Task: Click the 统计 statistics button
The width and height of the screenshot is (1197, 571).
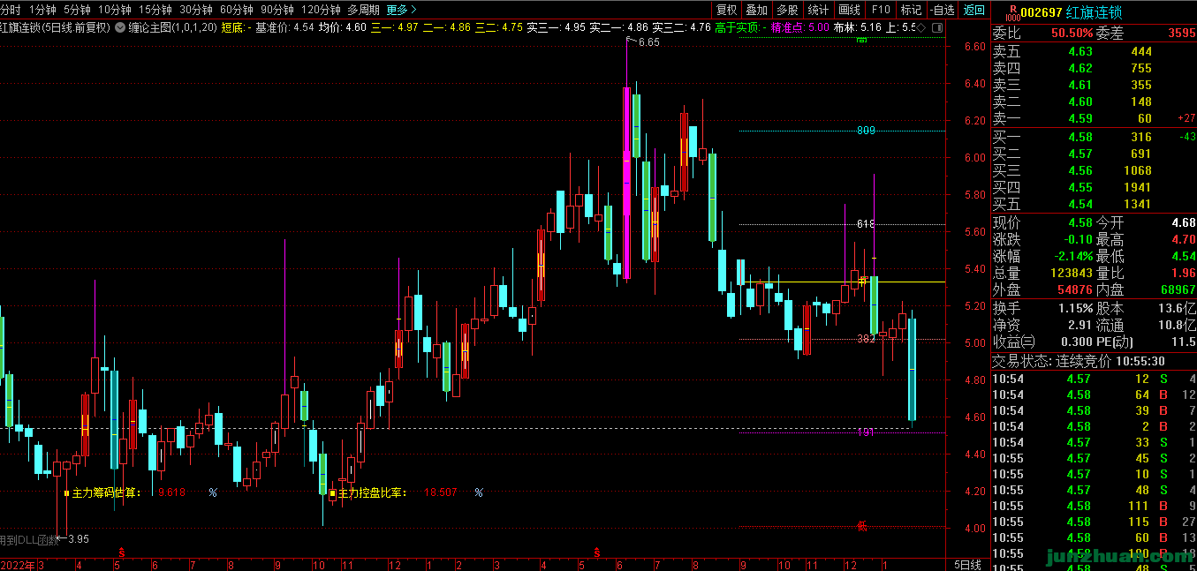Action: click(818, 10)
